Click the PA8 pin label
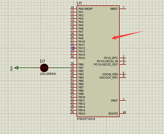164x134 pixels. 81,35
